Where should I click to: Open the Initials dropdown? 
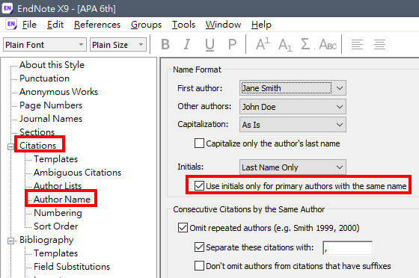[293, 167]
